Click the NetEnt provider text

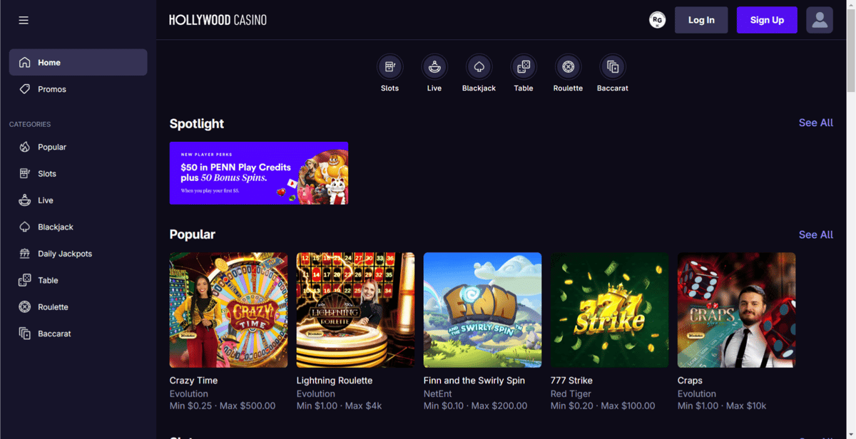[438, 393]
